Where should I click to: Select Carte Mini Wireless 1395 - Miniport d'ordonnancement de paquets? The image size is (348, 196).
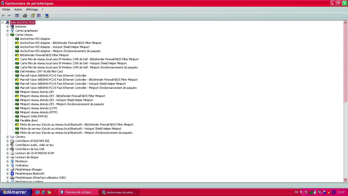point(79,67)
